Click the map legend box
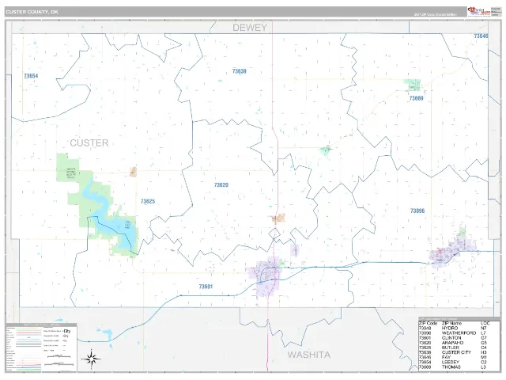Screen dimensions: 506x380 (x=41, y=348)
